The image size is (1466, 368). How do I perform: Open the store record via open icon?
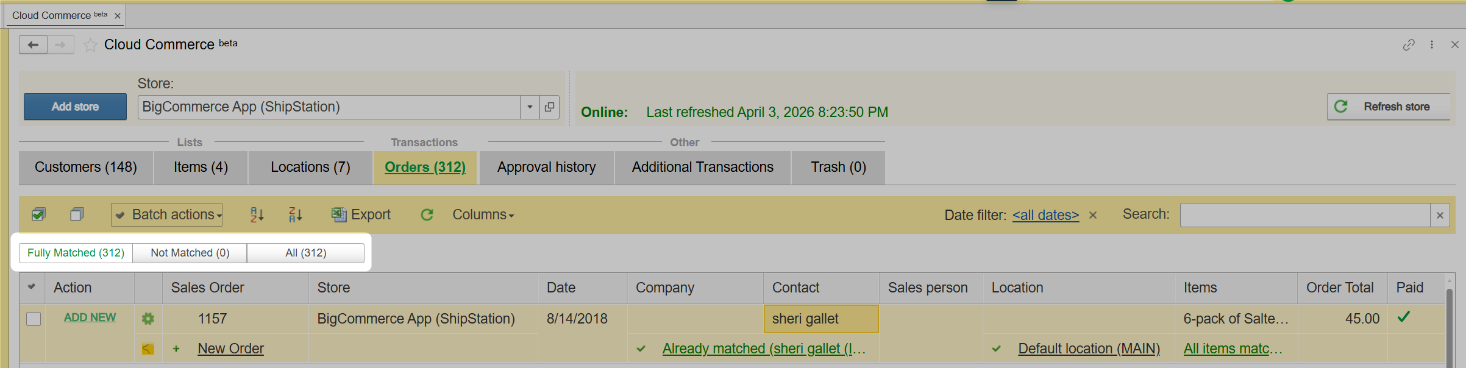tap(549, 107)
